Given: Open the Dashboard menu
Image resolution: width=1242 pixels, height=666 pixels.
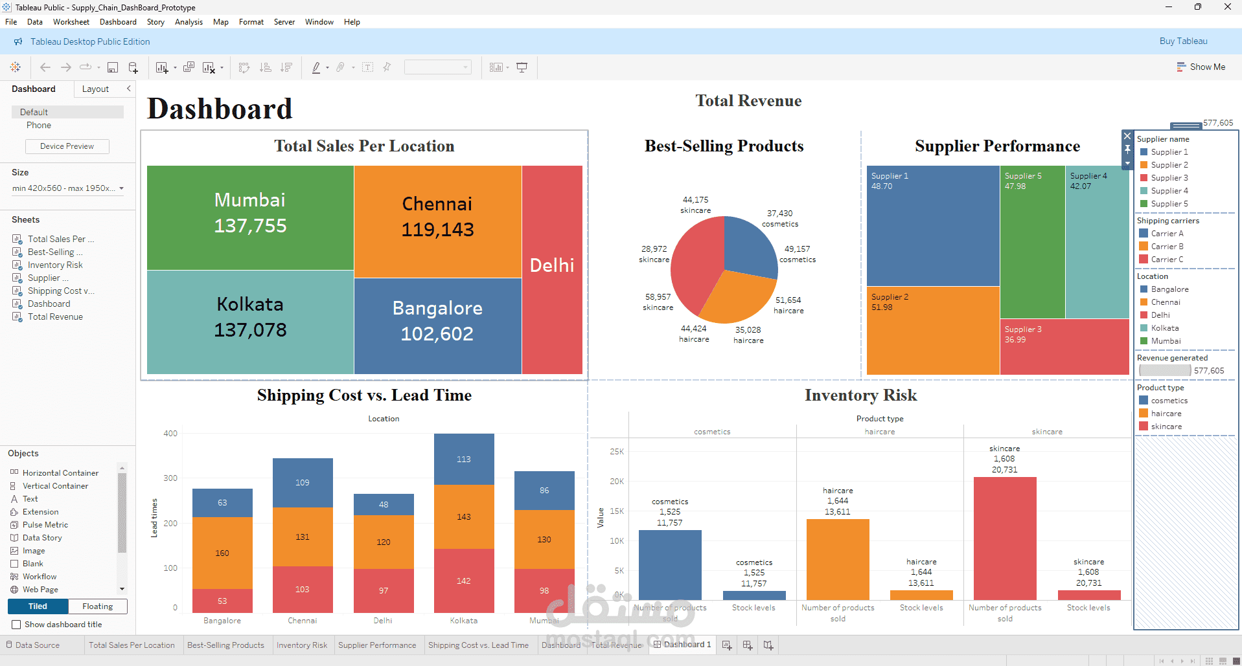Looking at the screenshot, I should 118,22.
